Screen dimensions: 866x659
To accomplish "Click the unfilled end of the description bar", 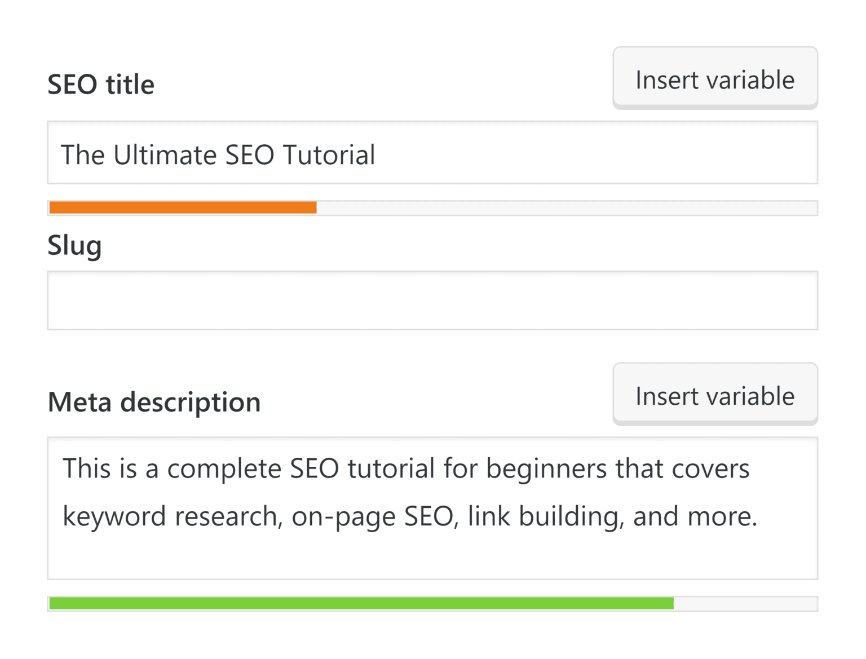I will tap(744, 603).
